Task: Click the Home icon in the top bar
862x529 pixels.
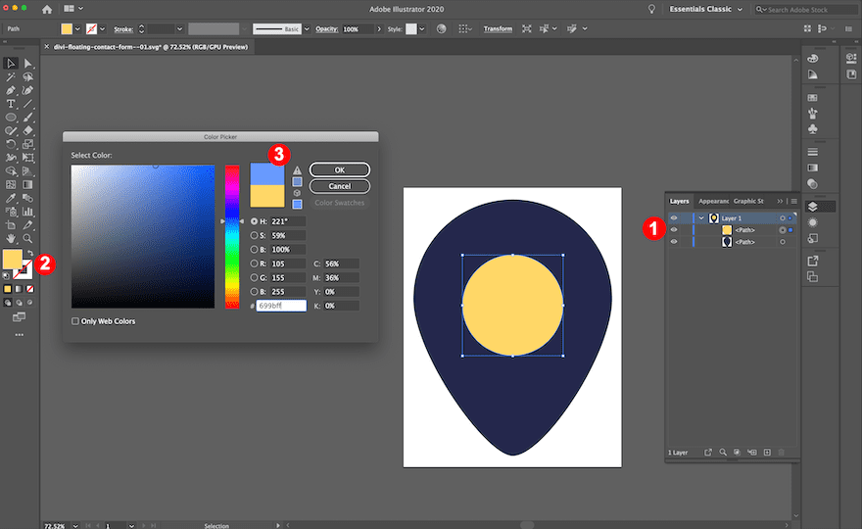Action: (x=47, y=9)
